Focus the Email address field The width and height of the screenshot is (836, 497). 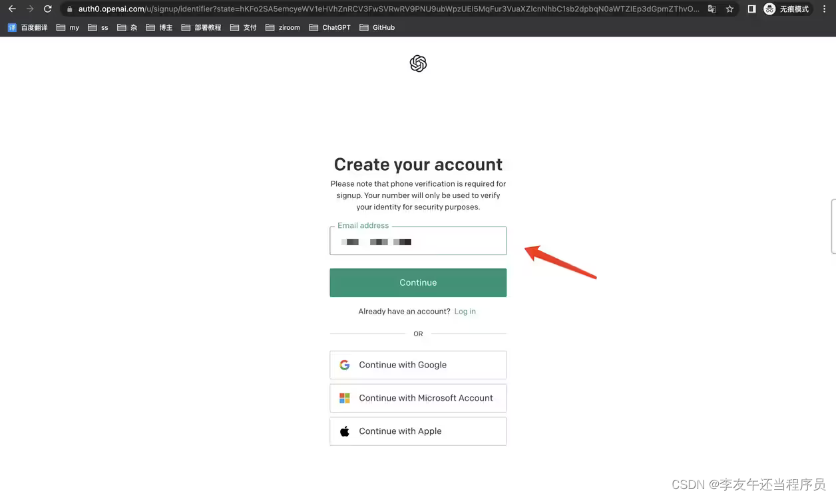(418, 241)
